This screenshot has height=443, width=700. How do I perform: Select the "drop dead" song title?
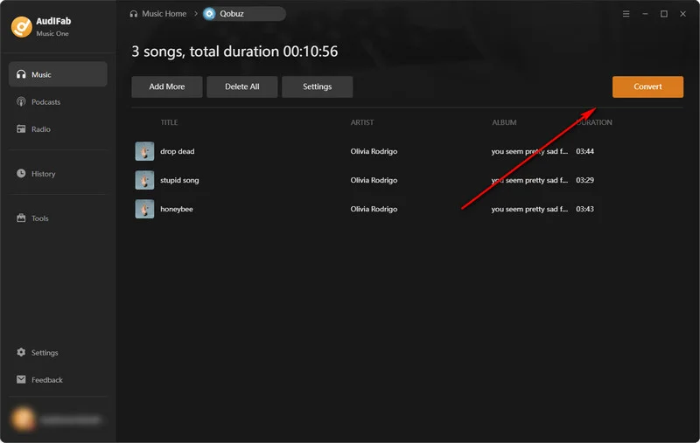click(178, 151)
